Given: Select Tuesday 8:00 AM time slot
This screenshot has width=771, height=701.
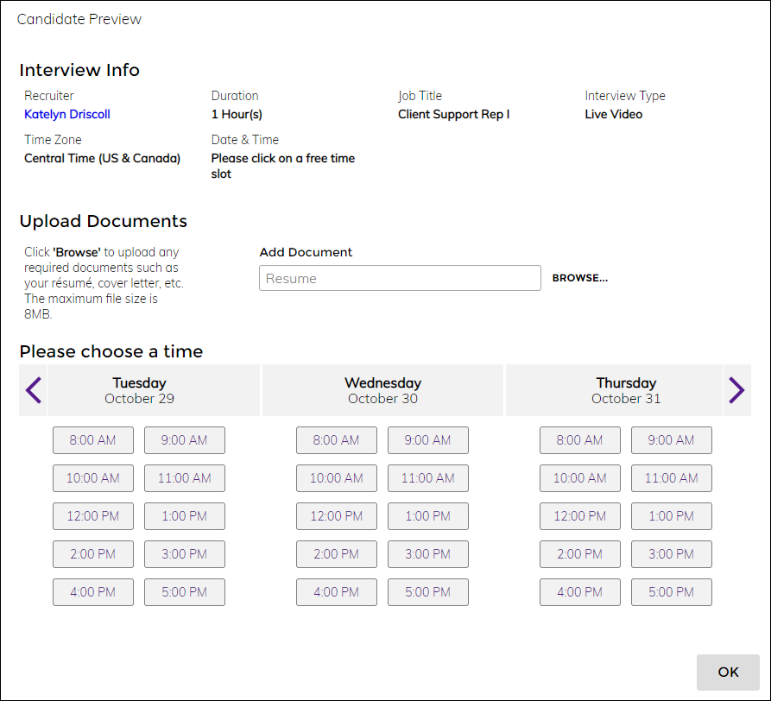Looking at the screenshot, I should (93, 440).
